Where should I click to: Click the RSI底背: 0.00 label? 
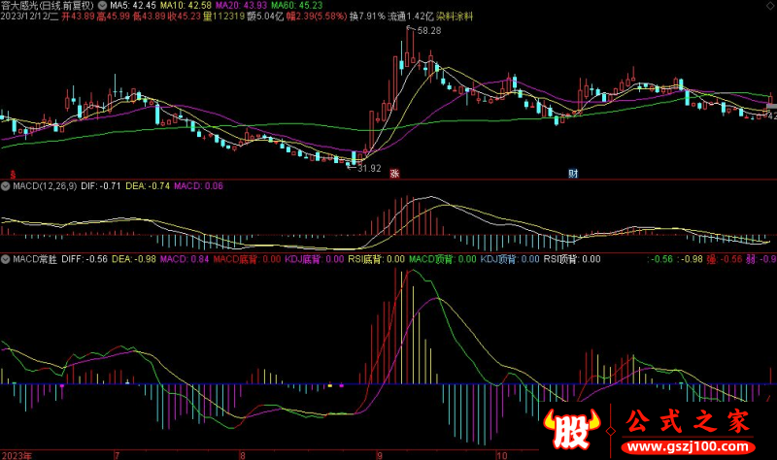coord(376,259)
